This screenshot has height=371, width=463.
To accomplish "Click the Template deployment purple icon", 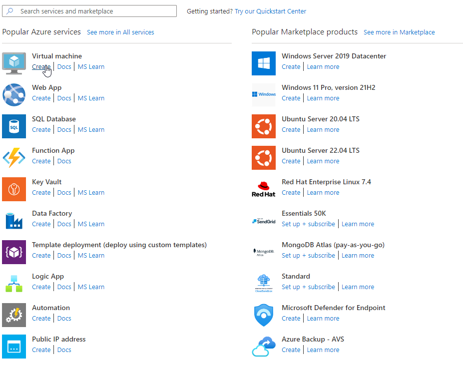I will [14, 252].
